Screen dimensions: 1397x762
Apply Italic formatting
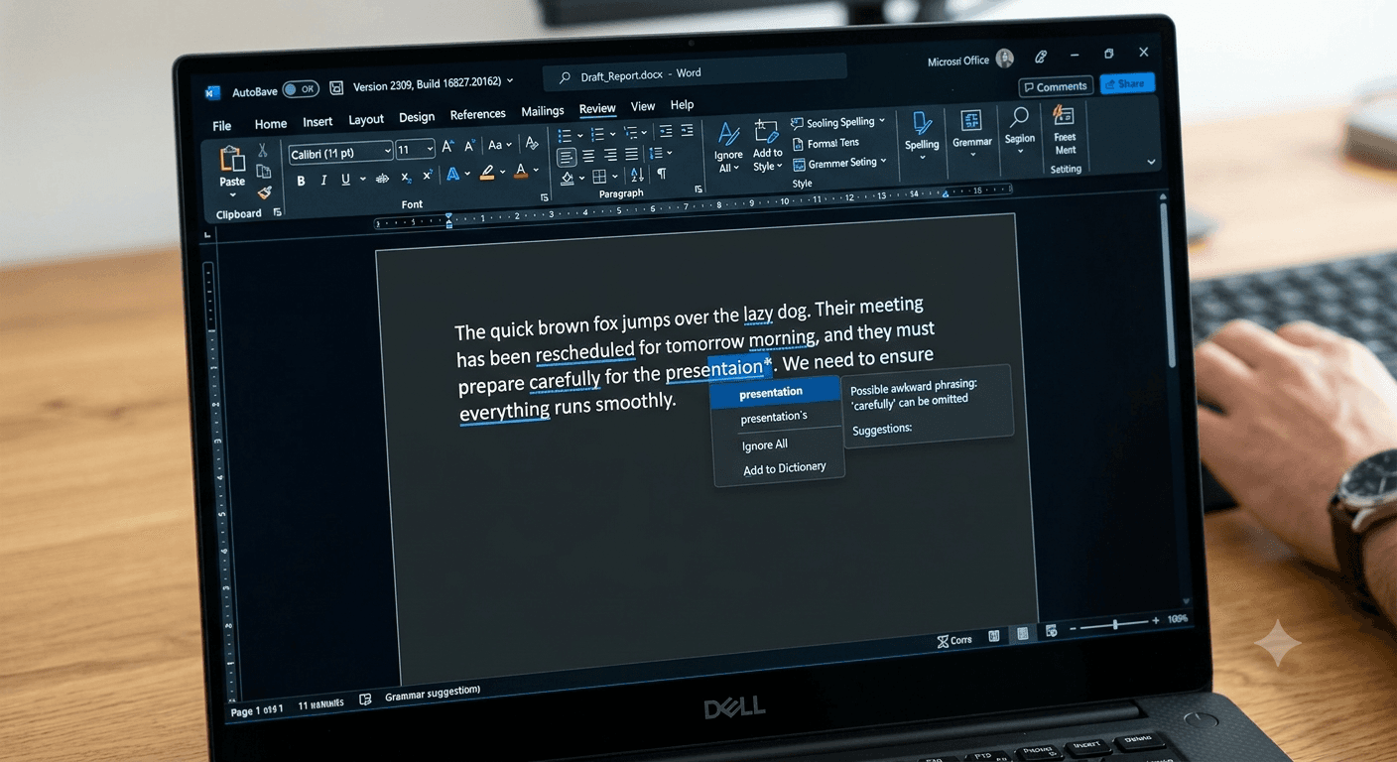click(x=323, y=181)
